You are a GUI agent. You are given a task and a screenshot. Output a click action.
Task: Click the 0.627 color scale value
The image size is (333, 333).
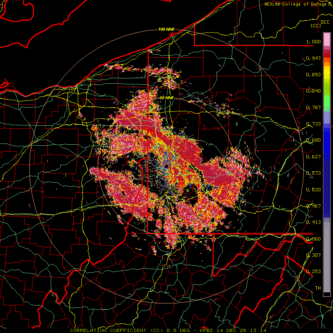[313, 157]
